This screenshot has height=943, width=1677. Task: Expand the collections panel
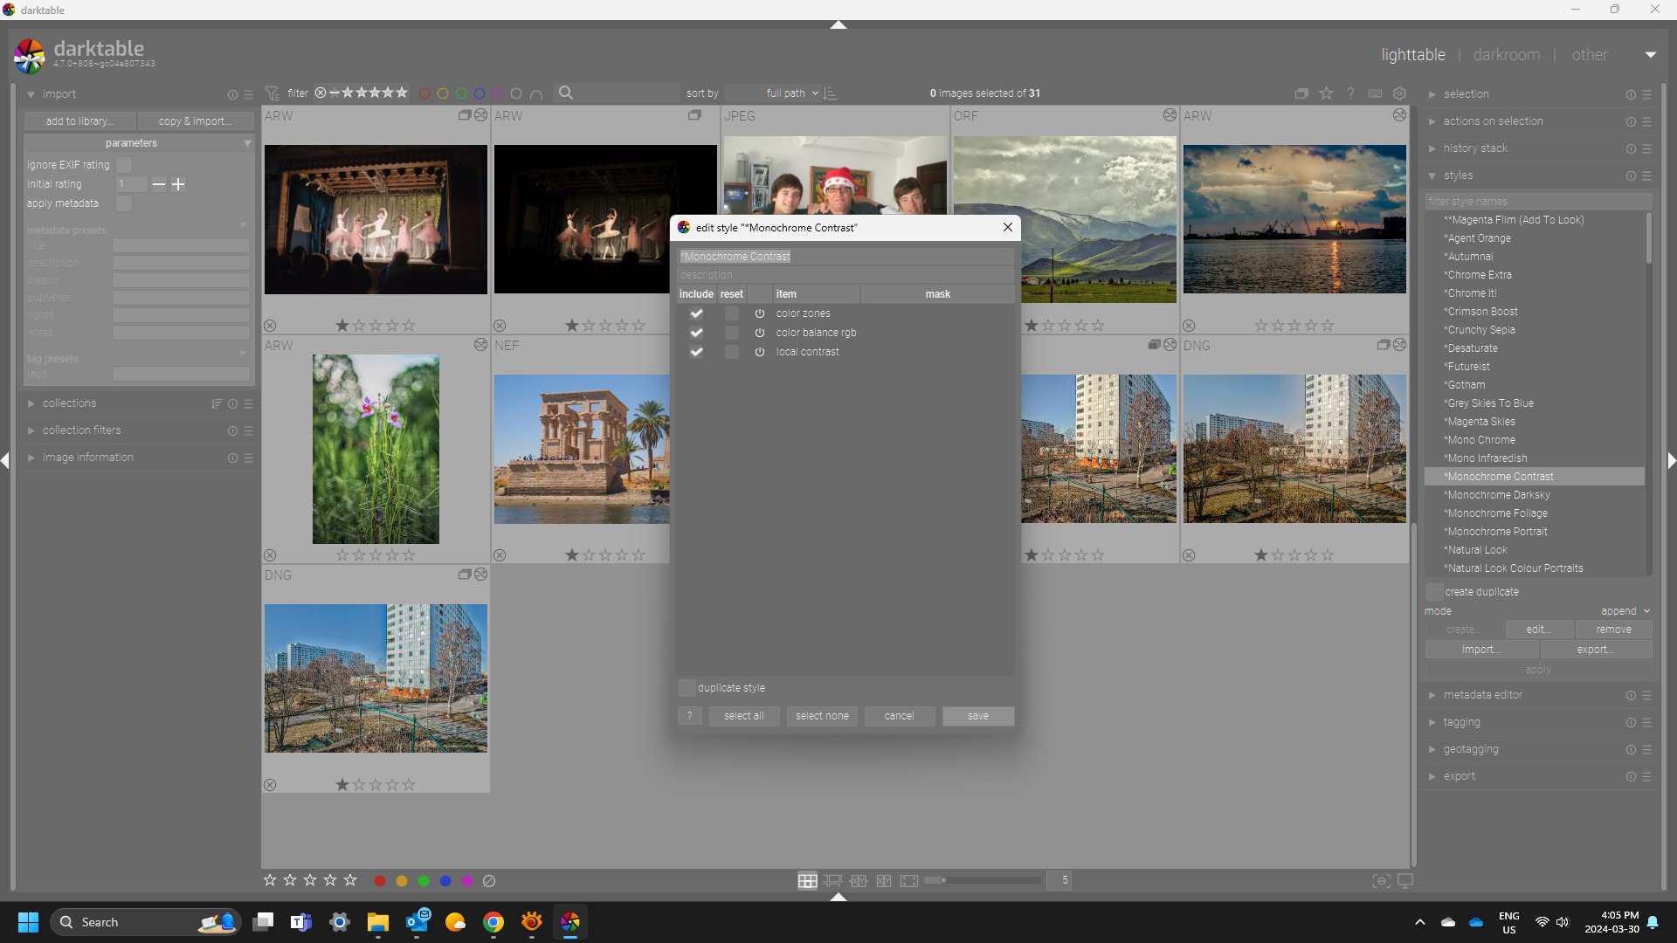point(69,403)
